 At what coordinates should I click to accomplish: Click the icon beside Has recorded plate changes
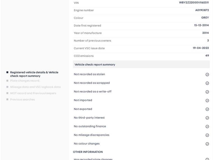coord(207,159)
